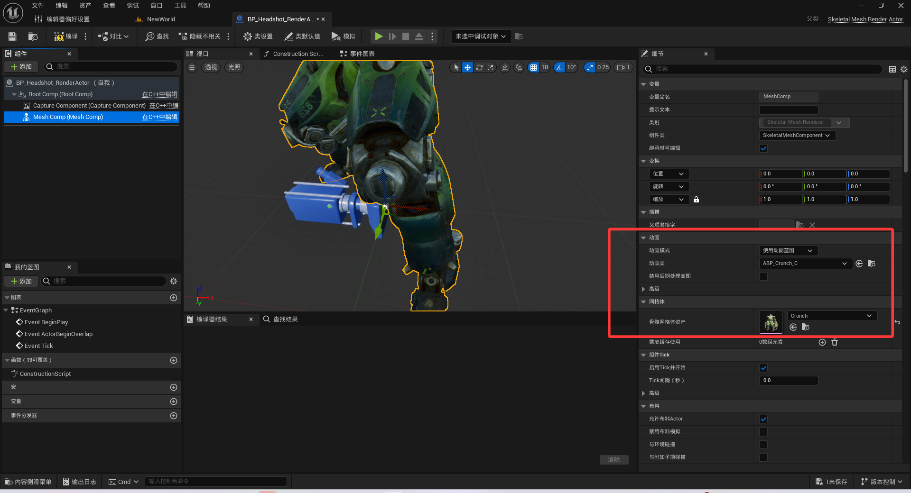Save the blueprint with the floppy icon

(x=12, y=37)
